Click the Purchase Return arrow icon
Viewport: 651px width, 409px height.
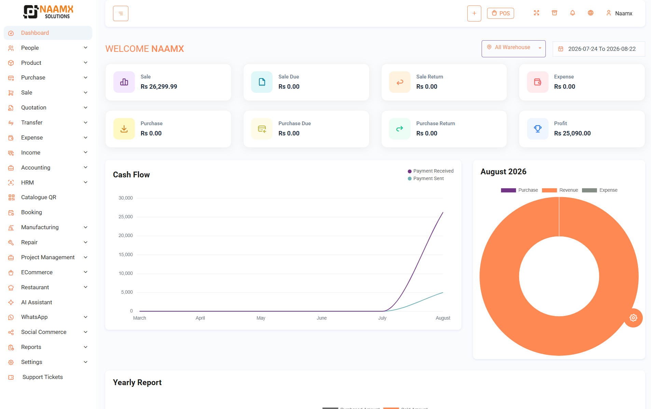click(400, 129)
